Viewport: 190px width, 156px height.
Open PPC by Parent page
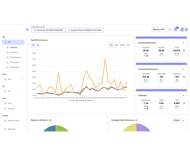tap(15, 67)
